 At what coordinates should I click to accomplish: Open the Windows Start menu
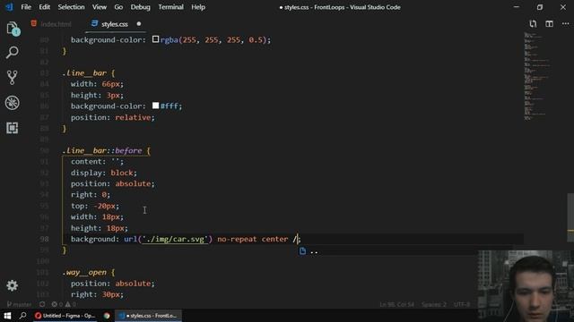tap(7, 316)
